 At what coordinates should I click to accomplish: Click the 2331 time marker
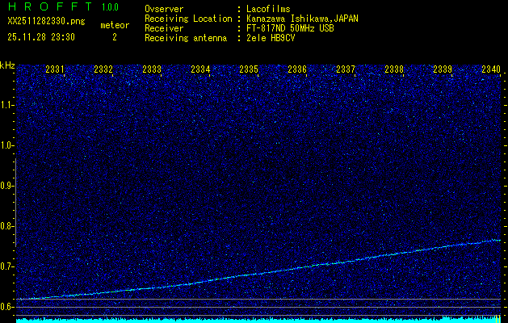(55, 70)
